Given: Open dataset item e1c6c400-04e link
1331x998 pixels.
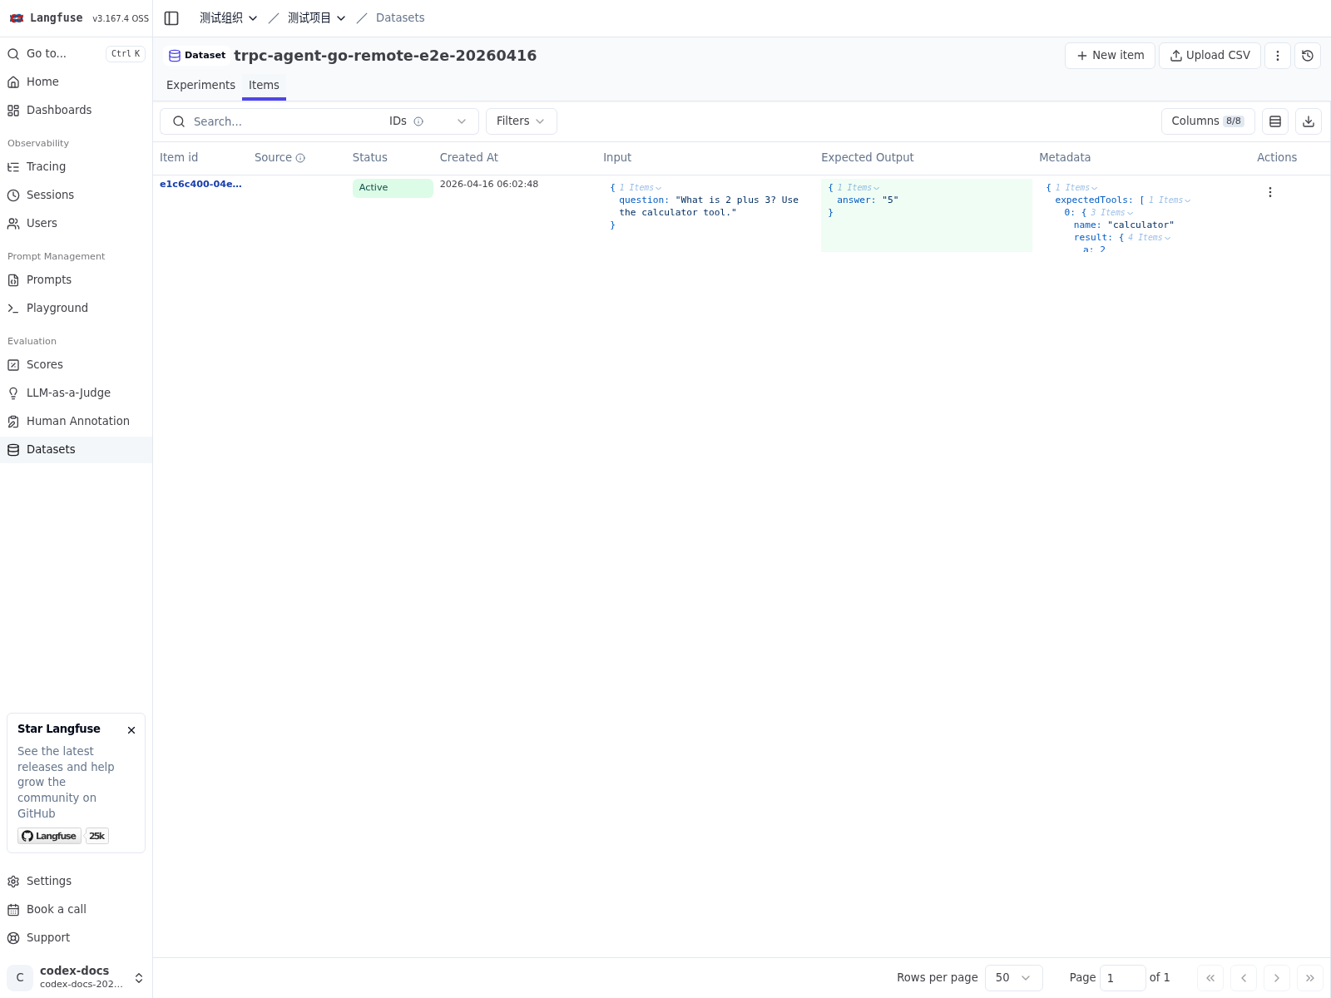Looking at the screenshot, I should (x=200, y=184).
